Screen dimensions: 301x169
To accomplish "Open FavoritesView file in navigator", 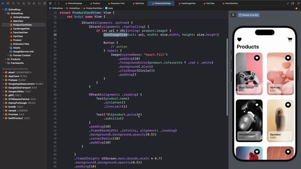I will click(x=20, y=32).
